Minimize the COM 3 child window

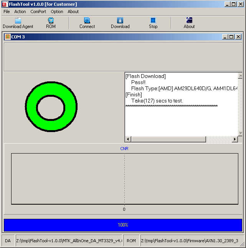click(x=225, y=37)
